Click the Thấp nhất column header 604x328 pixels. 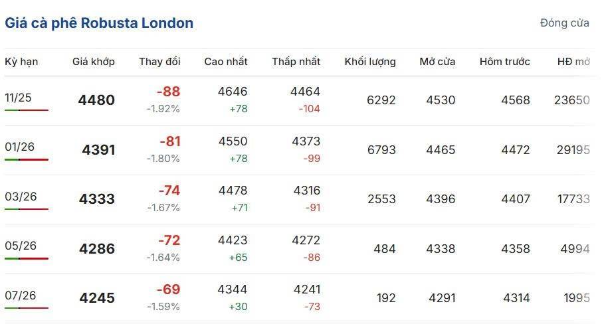coord(296,62)
